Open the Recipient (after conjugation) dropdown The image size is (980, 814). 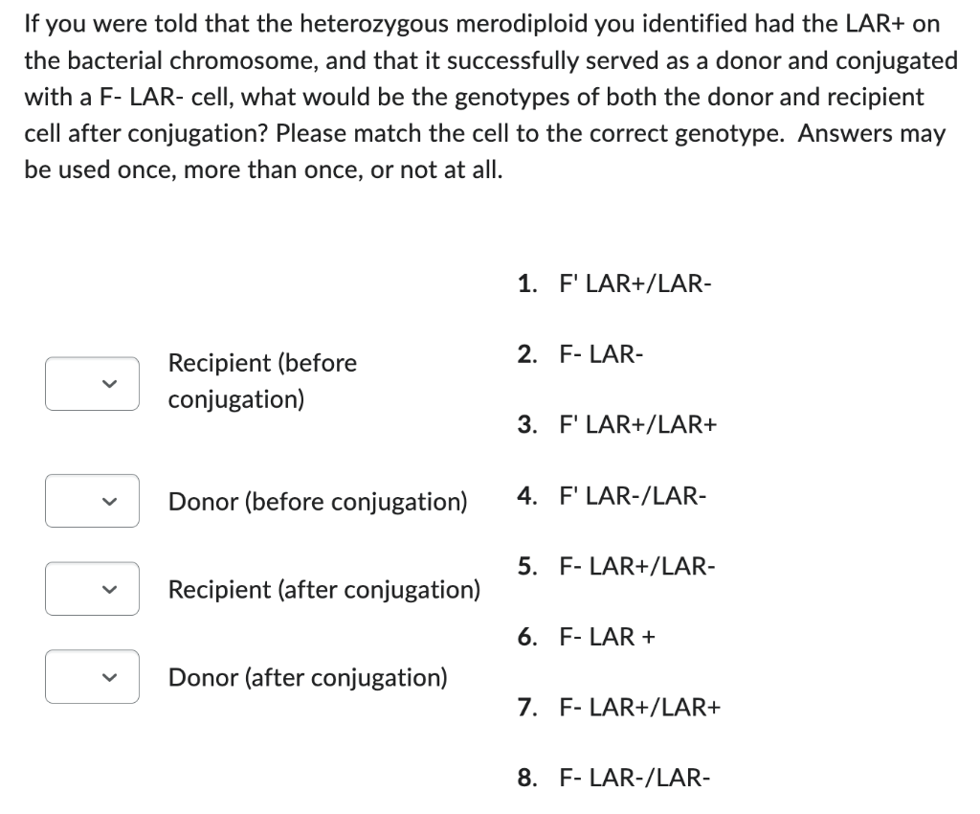pos(92,588)
